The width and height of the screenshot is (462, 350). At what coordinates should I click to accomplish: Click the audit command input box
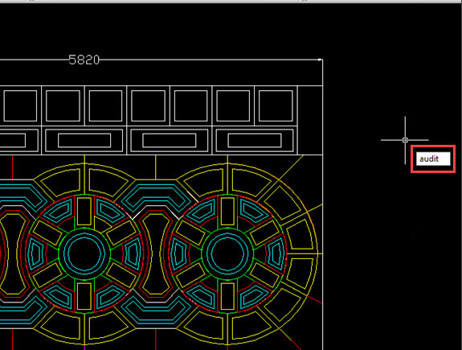433,159
